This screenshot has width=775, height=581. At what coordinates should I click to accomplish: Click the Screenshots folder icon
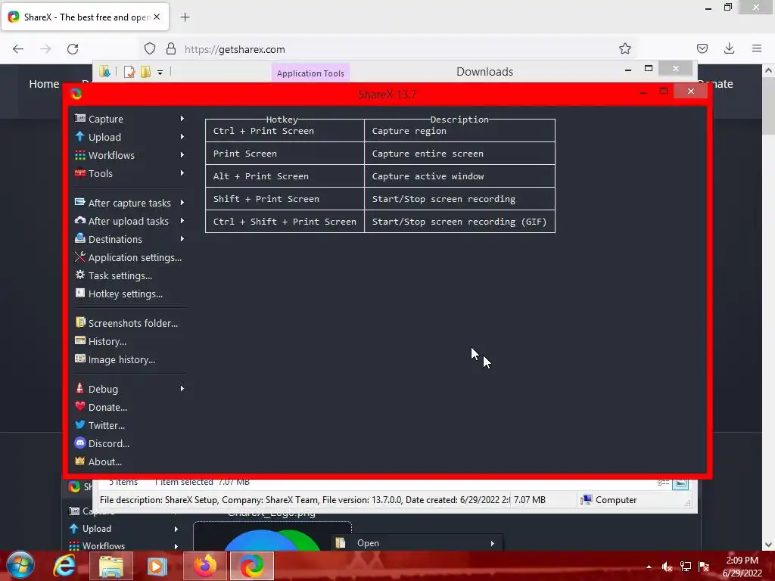80,322
